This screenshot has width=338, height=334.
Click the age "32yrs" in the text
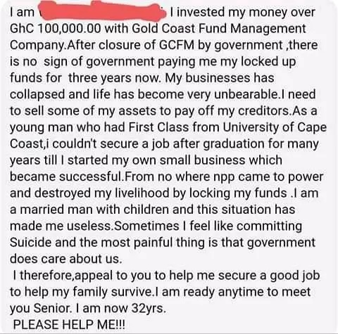(x=147, y=308)
